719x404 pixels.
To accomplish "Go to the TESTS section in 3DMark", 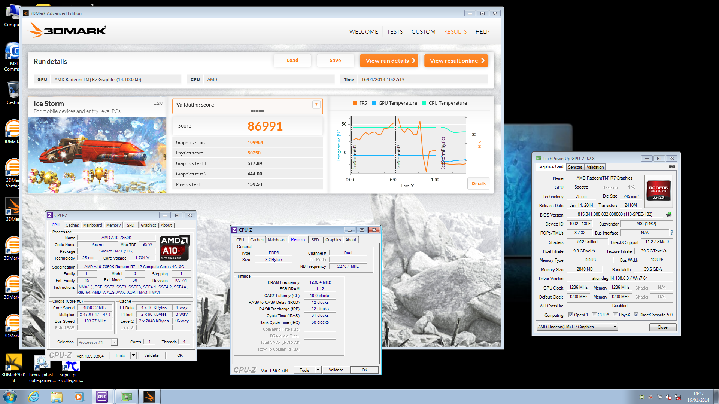I will click(395, 32).
